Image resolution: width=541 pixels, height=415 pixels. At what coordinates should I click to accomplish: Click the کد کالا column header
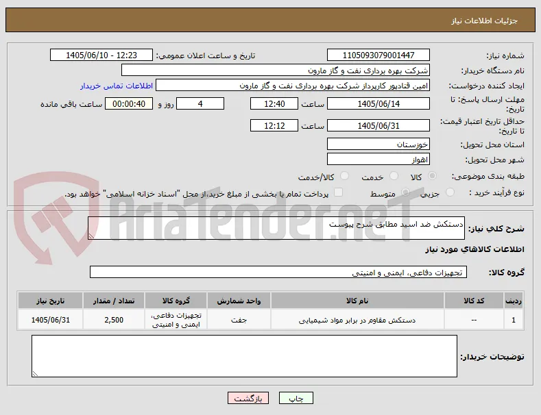474,301
